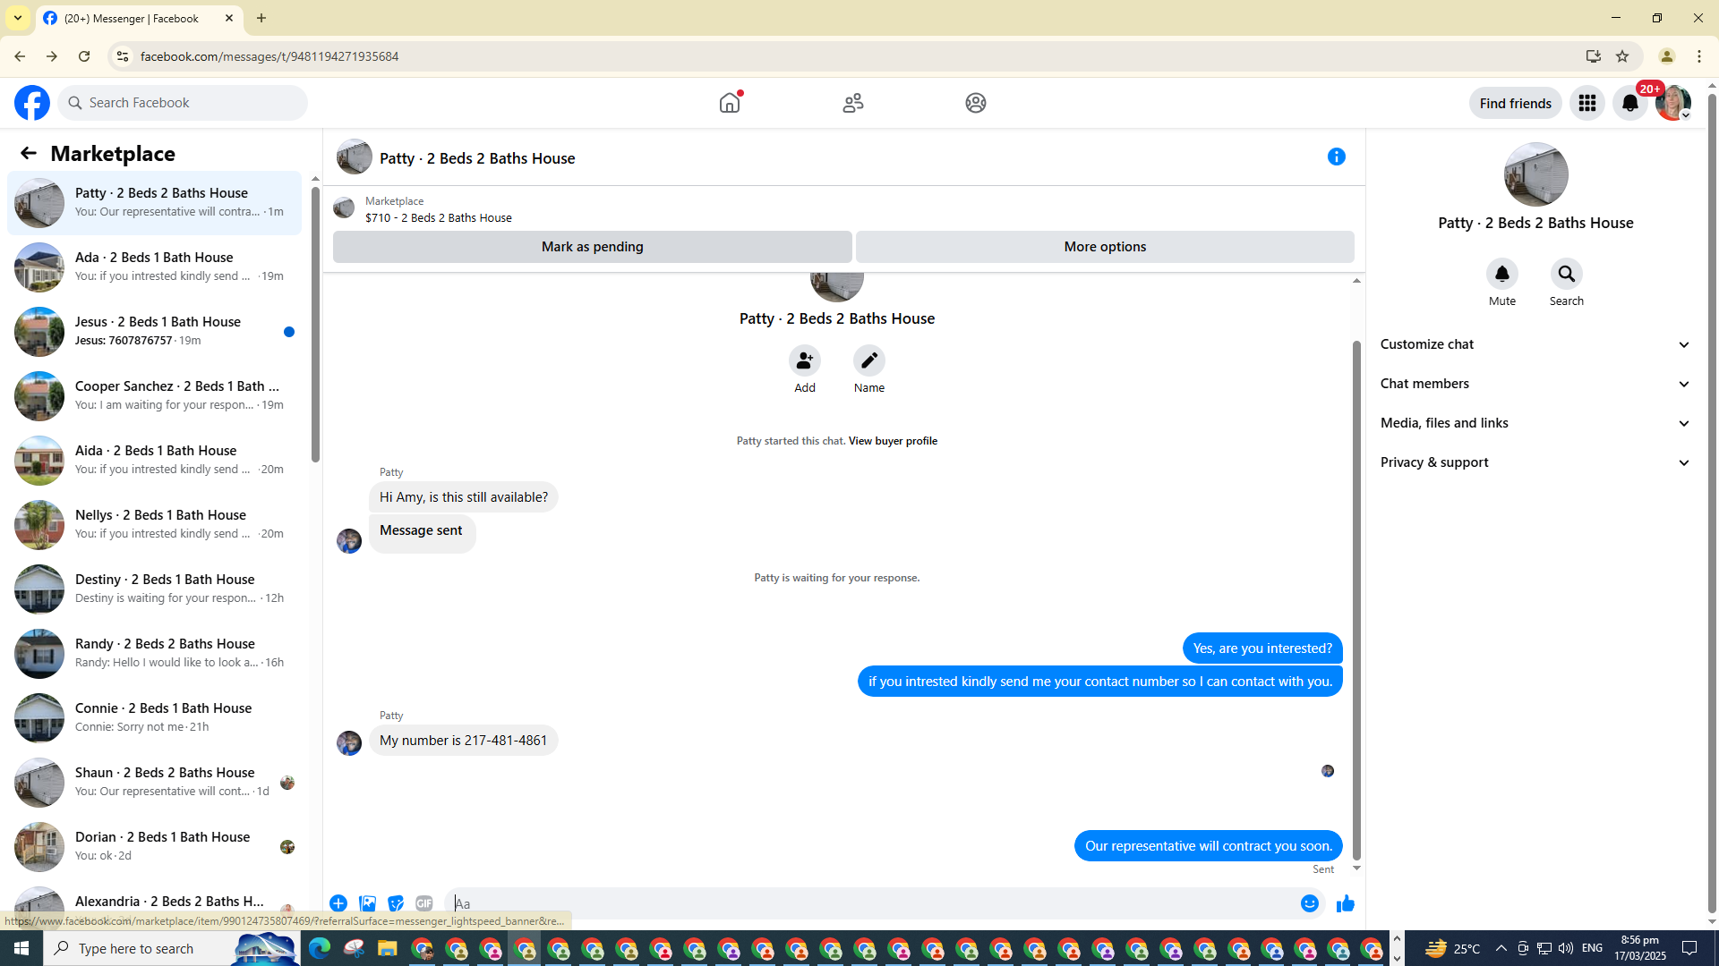This screenshot has height=966, width=1719.
Task: Open more actions plus icon
Action: pos(338,903)
